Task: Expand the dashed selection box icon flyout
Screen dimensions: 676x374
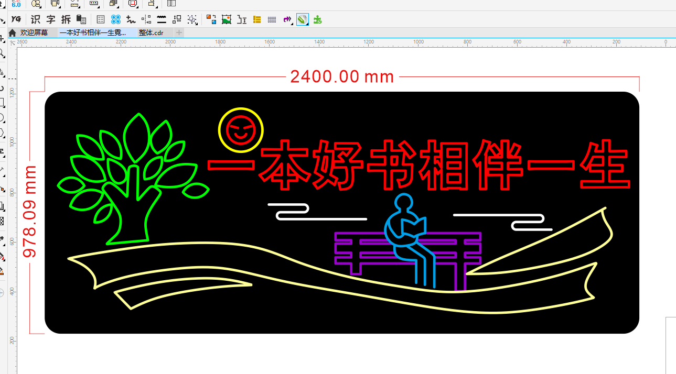Action: 192,19
